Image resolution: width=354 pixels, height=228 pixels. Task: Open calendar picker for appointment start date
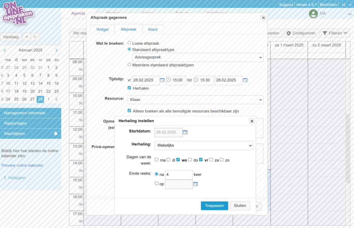[x=162, y=80]
